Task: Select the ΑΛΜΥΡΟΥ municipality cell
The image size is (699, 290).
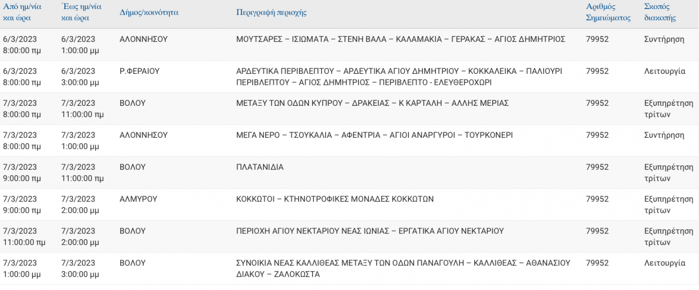Action: 138,199
